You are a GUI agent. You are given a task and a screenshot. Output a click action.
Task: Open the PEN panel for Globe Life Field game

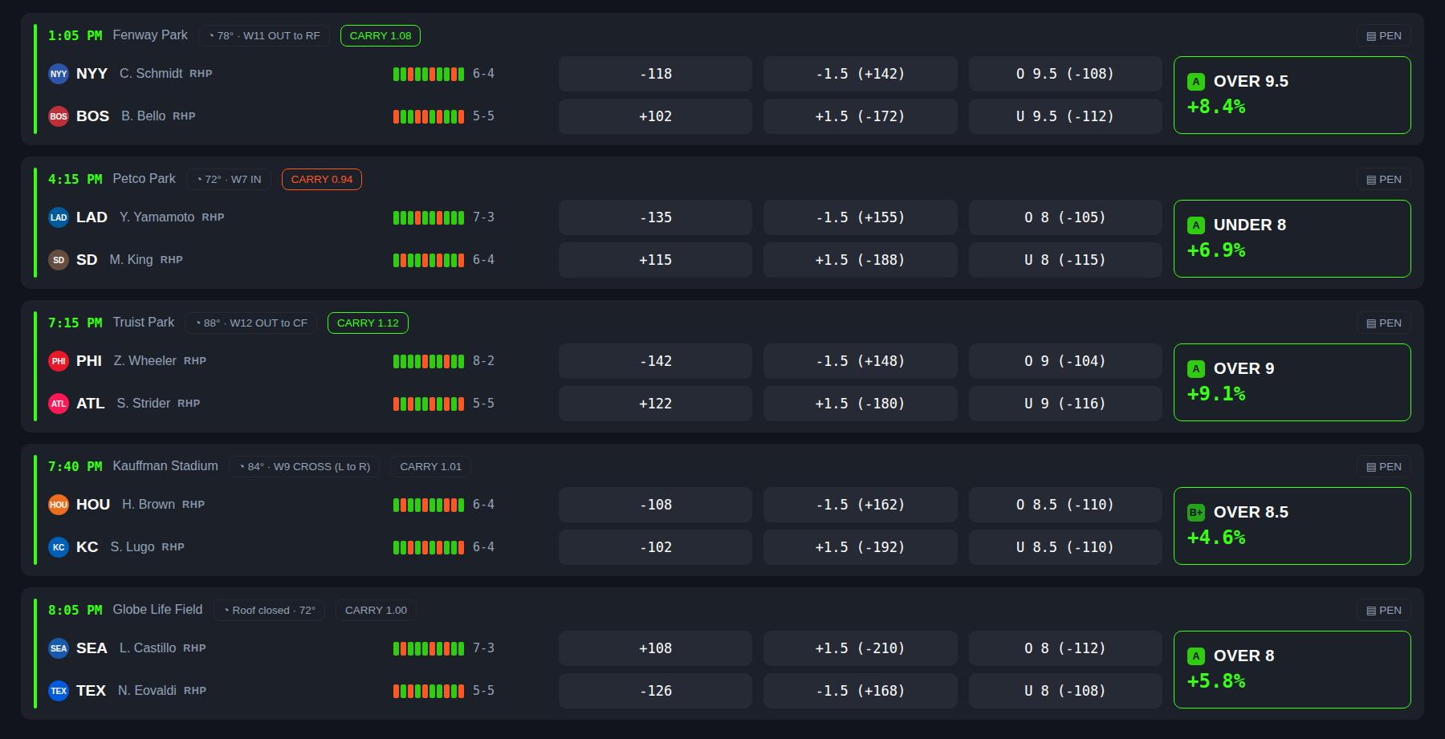1384,611
